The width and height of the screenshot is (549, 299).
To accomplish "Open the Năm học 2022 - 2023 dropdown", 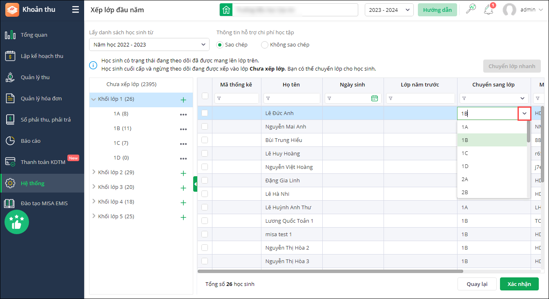I will point(149,44).
